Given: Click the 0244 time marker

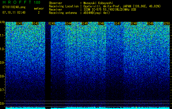Looking at the screenshot, I should click(68, 23).
